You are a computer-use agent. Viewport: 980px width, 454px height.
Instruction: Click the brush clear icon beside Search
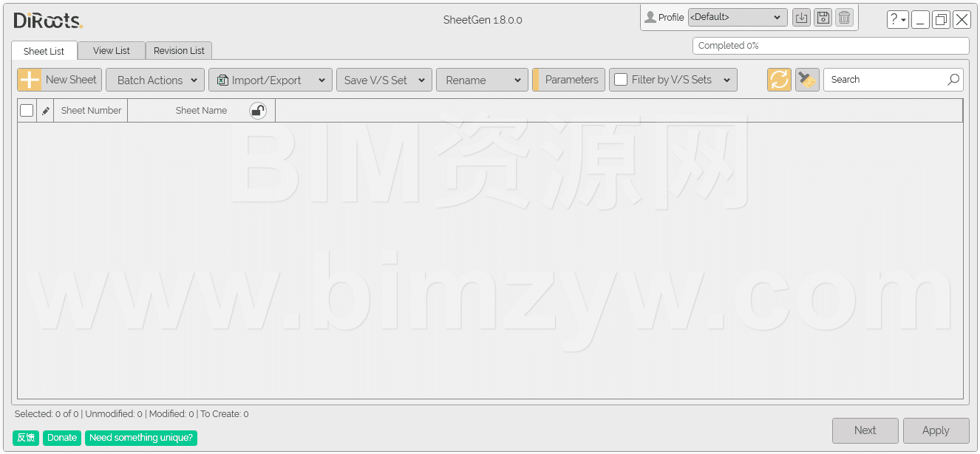[x=807, y=80]
